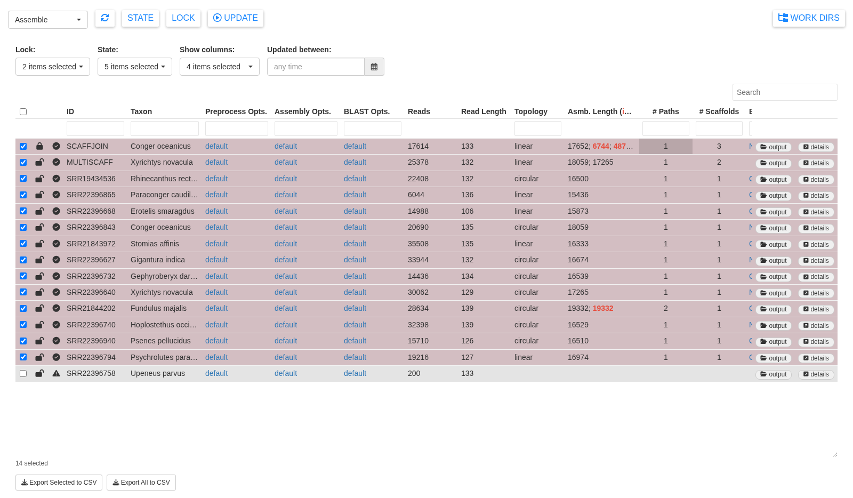Export All to CSV

click(141, 483)
